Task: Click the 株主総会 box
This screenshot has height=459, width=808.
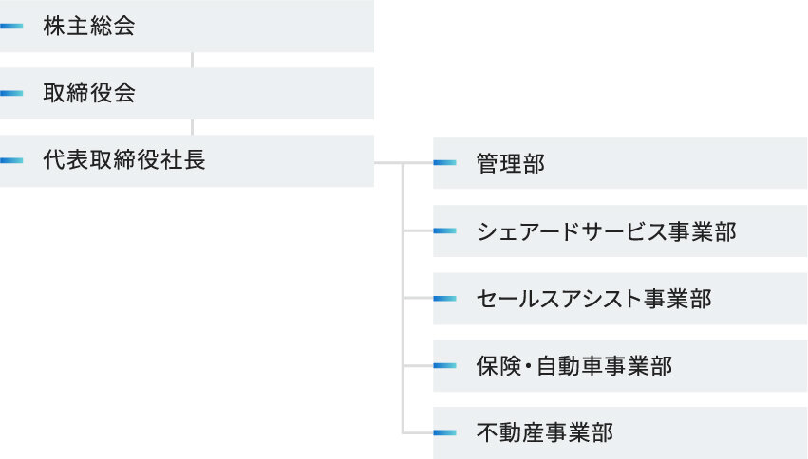Action: pos(187,26)
